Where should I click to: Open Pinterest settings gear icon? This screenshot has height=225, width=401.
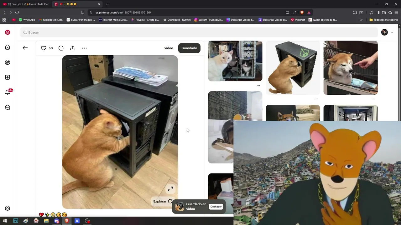pos(8,208)
